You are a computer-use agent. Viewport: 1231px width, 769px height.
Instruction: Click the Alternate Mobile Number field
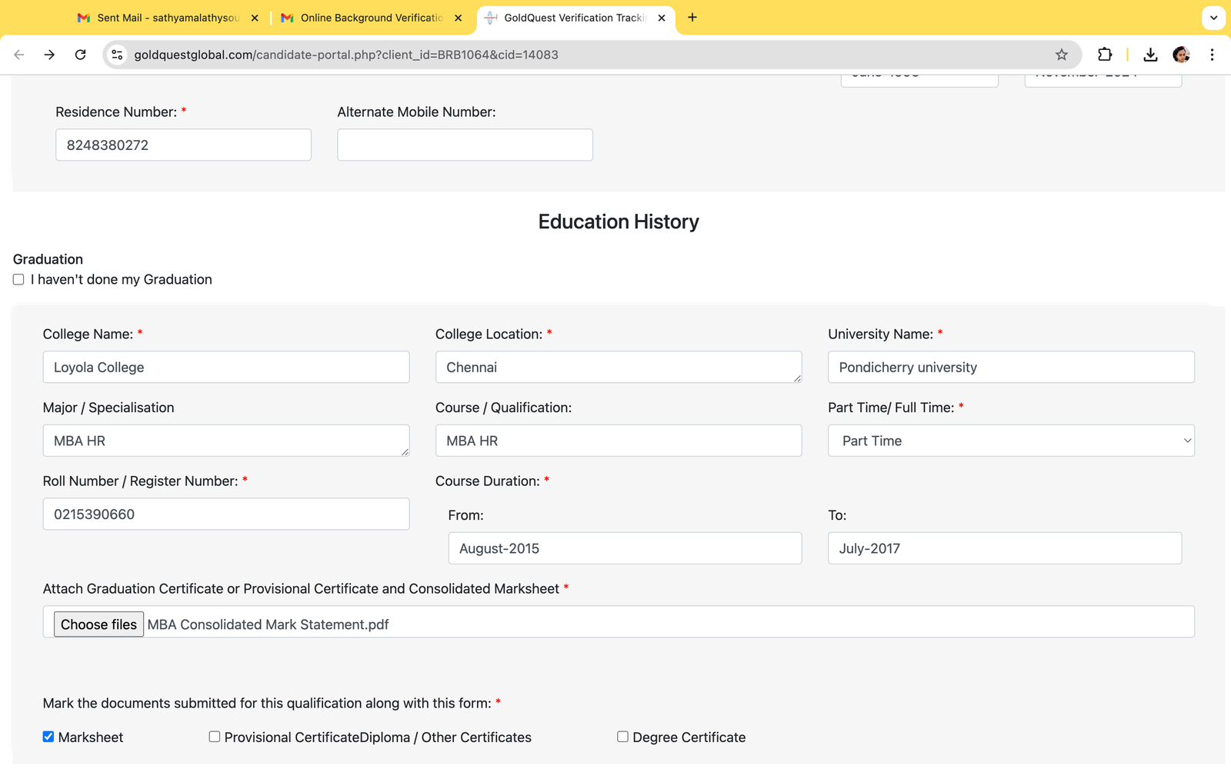pyautogui.click(x=465, y=145)
